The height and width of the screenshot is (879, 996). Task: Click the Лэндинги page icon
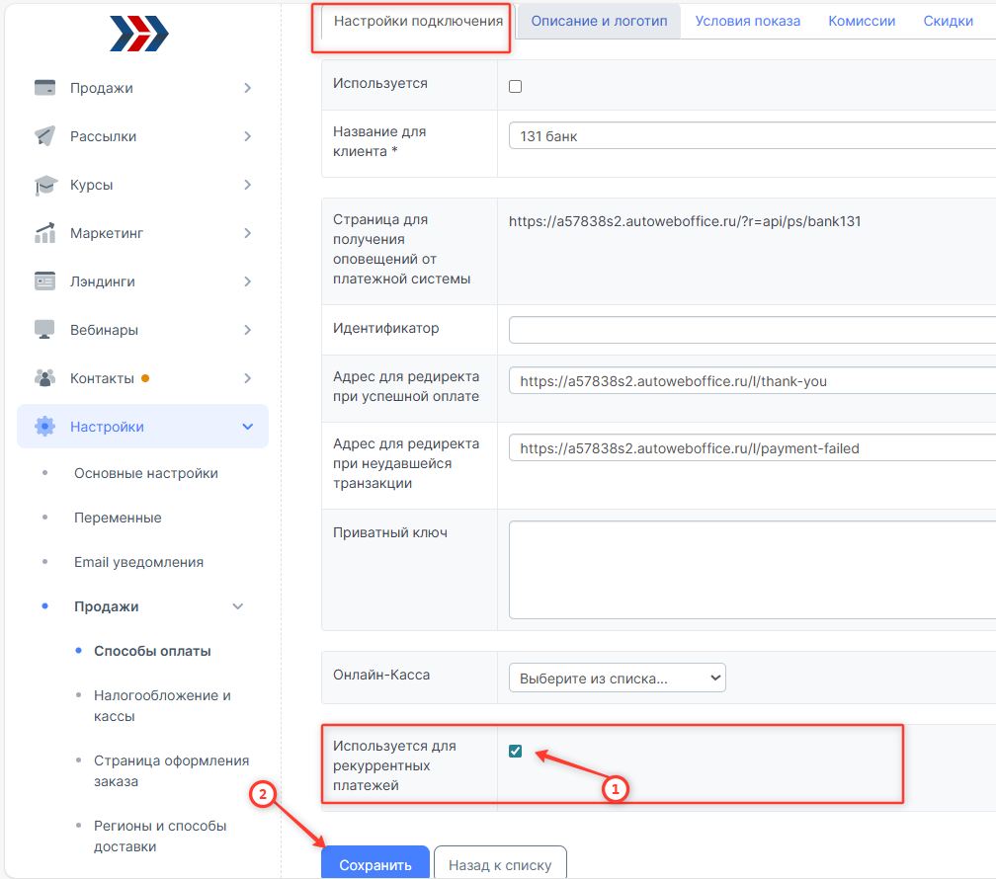tap(44, 281)
